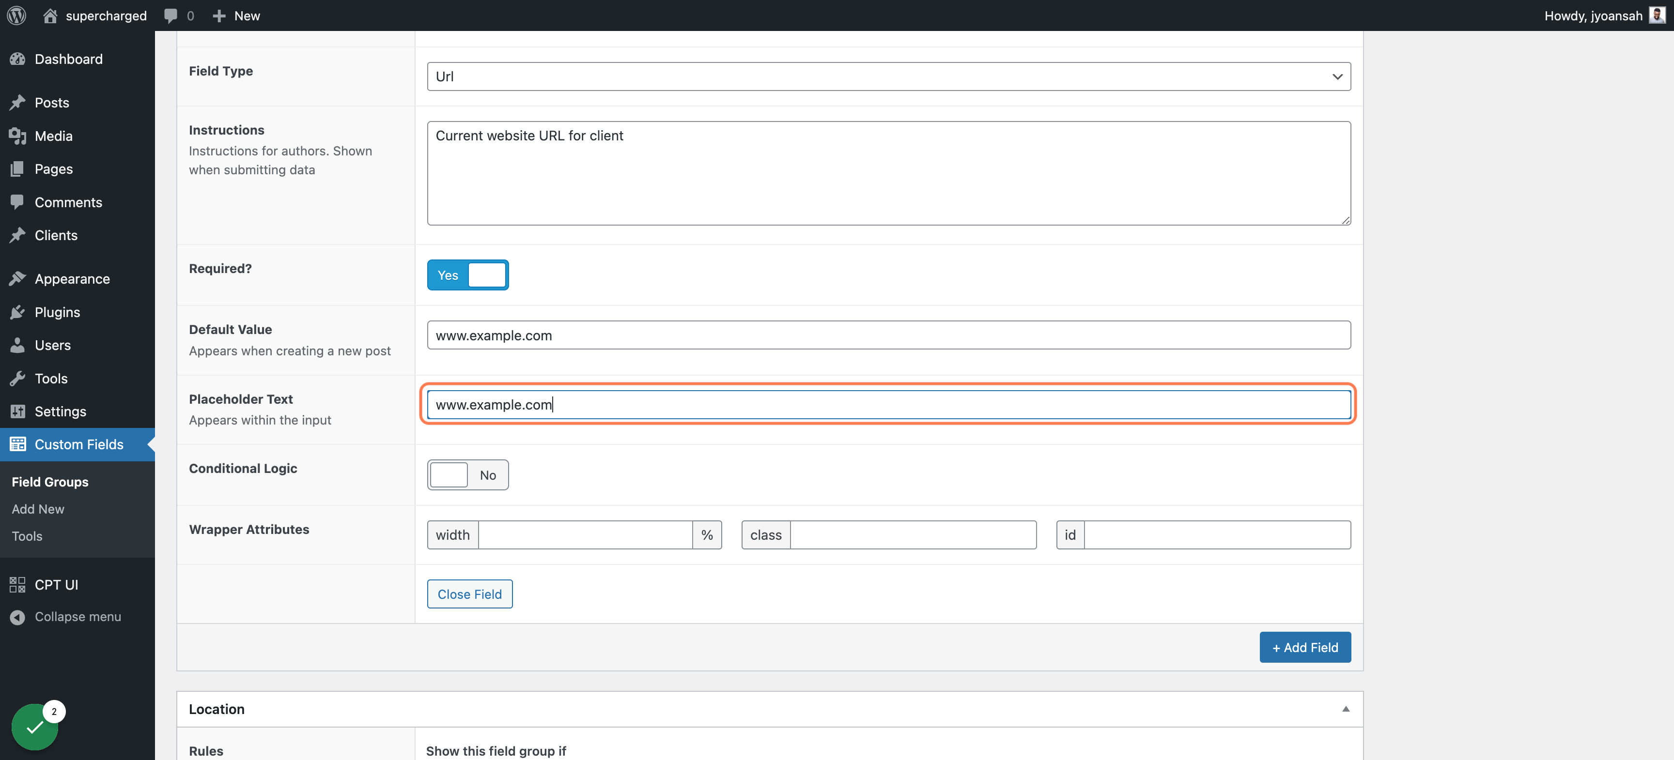Image resolution: width=1674 pixels, height=760 pixels.
Task: Focus the Instructions textarea
Action: click(888, 173)
